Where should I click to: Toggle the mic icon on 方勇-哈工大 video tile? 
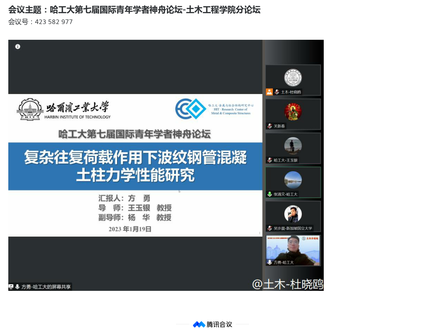click(x=270, y=262)
